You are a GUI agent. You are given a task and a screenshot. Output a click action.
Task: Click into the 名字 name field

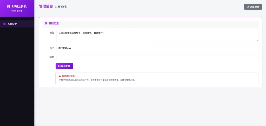(x=157, y=48)
